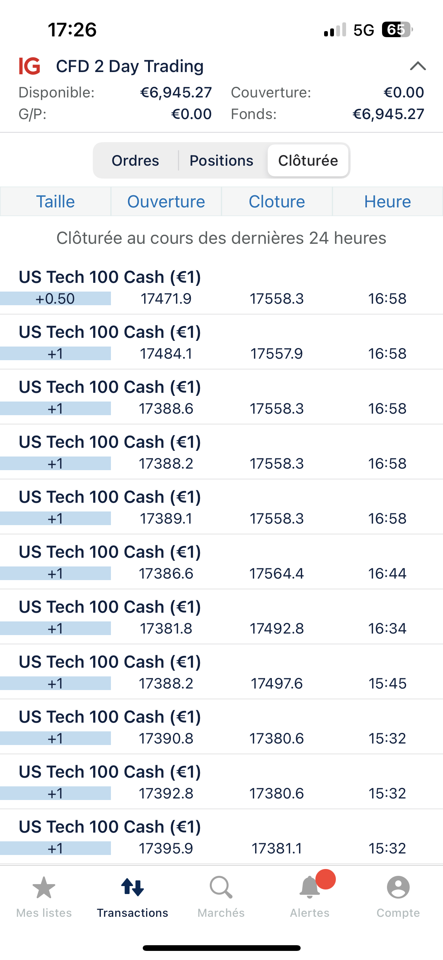This screenshot has width=443, height=960.
Task: Sort by Ouverture column header
Action: point(166,202)
